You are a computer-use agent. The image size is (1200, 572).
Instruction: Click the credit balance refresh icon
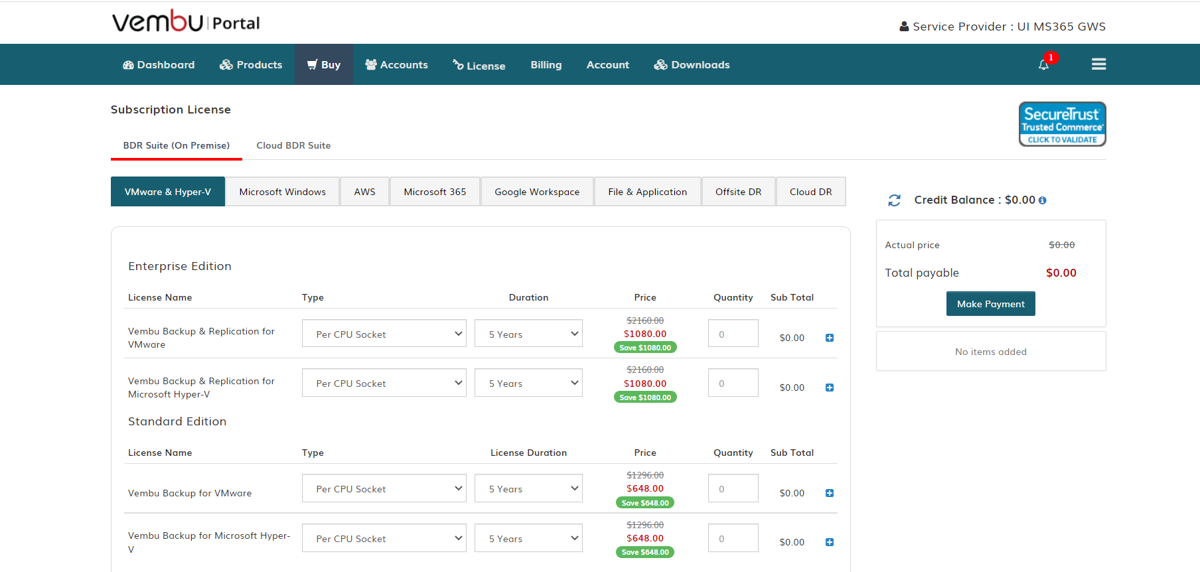pyautogui.click(x=894, y=200)
